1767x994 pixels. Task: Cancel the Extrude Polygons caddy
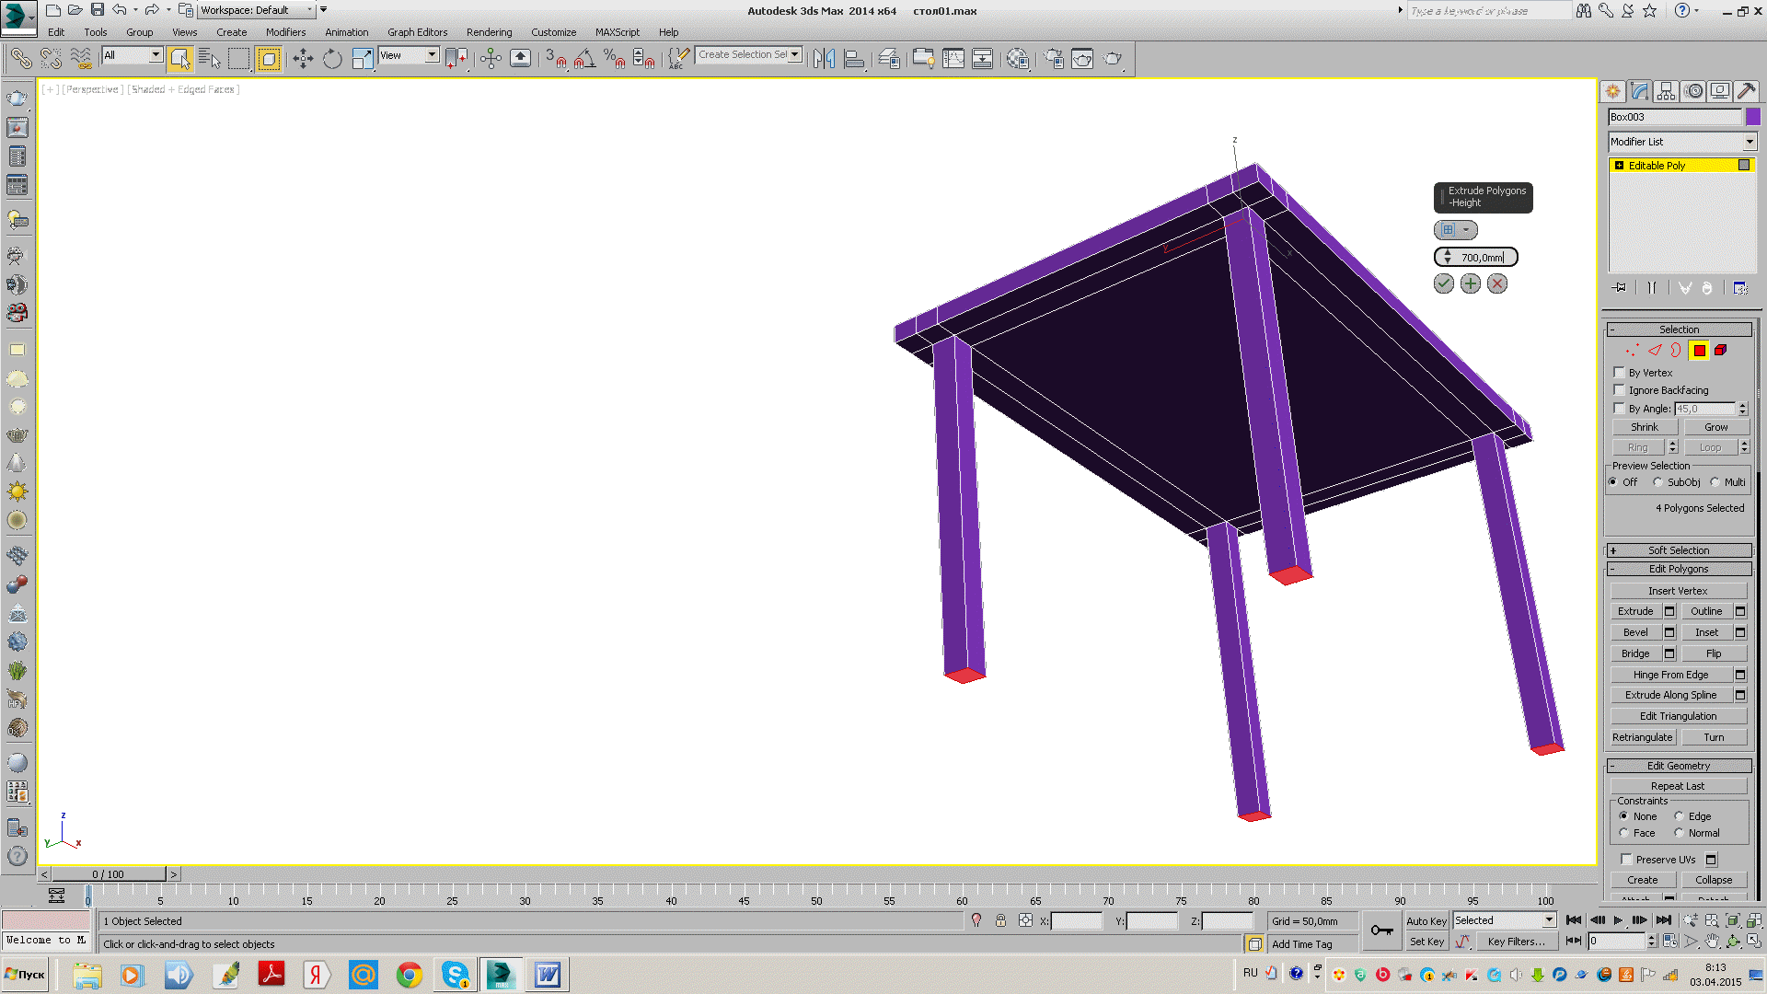(1497, 284)
